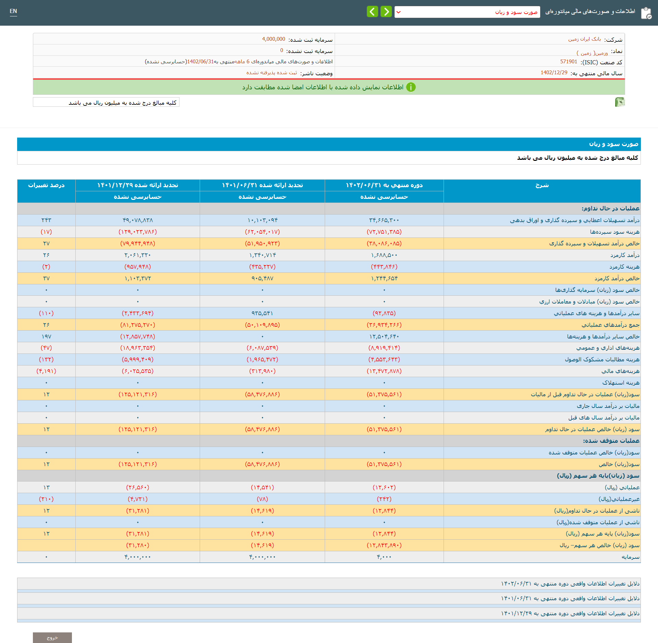Click the clipboard report icon in header
The width and height of the screenshot is (658, 643).
[x=646, y=13]
